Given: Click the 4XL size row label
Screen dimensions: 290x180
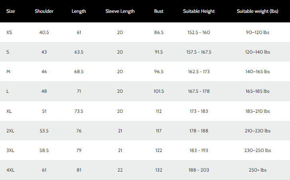Looking at the screenshot, I should 10,170.
